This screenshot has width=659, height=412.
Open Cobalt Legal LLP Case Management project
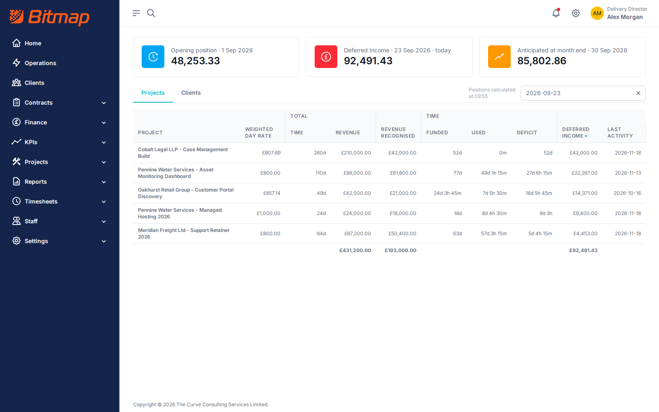pos(183,153)
